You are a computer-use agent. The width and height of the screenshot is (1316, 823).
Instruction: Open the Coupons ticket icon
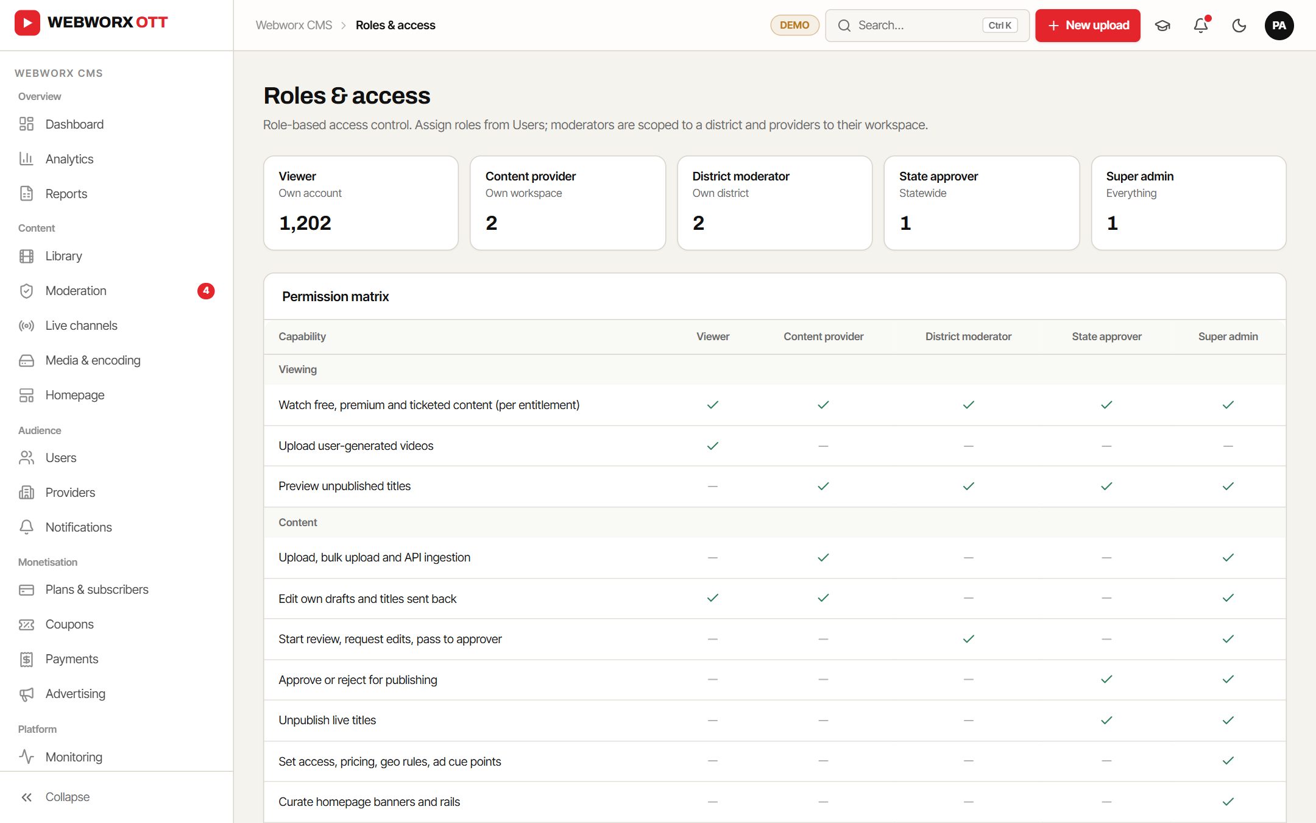(26, 624)
